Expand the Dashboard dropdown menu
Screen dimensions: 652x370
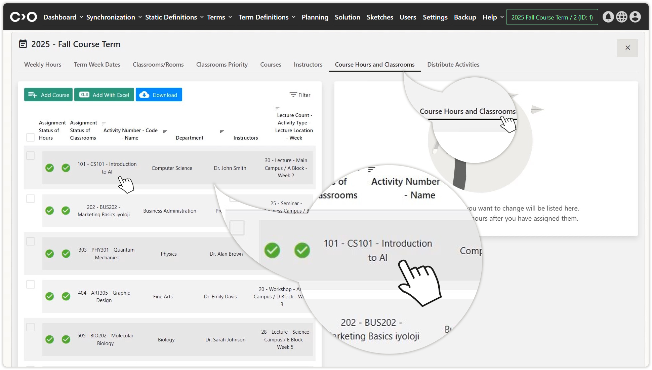(x=63, y=17)
